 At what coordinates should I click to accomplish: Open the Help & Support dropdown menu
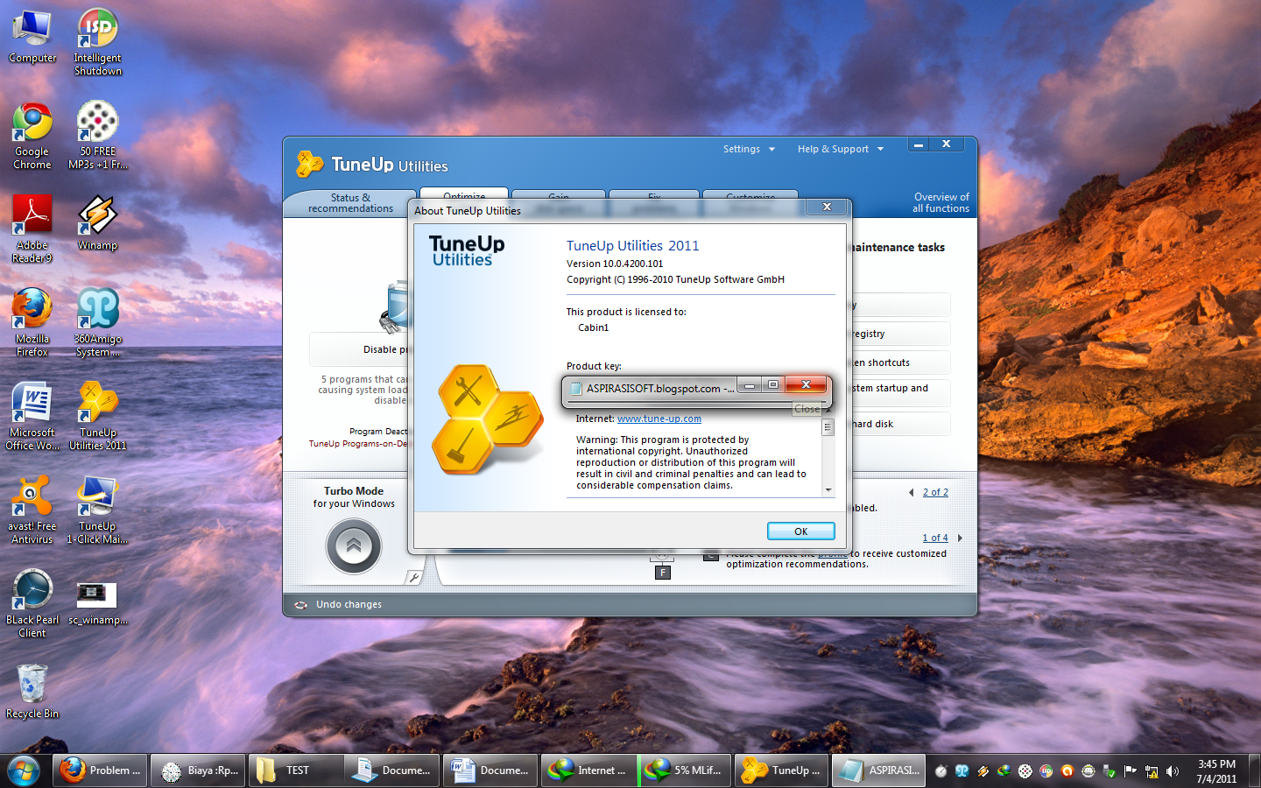click(841, 149)
